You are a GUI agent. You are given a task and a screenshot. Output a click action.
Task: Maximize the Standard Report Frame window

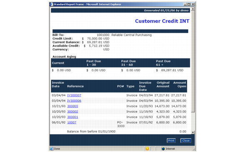coord(189,4)
